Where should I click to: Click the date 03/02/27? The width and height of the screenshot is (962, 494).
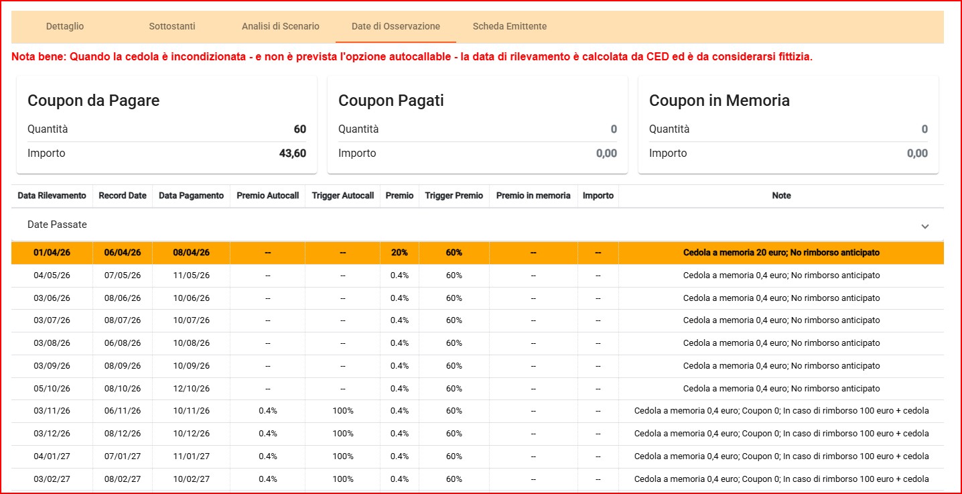tap(52, 479)
